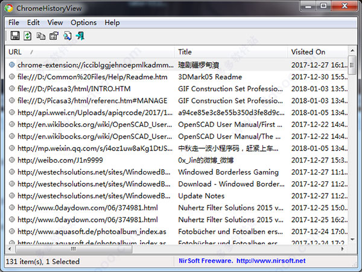
Task: Click the title 'OpenSCAD User Manual/The ...'
Action: click(229, 136)
